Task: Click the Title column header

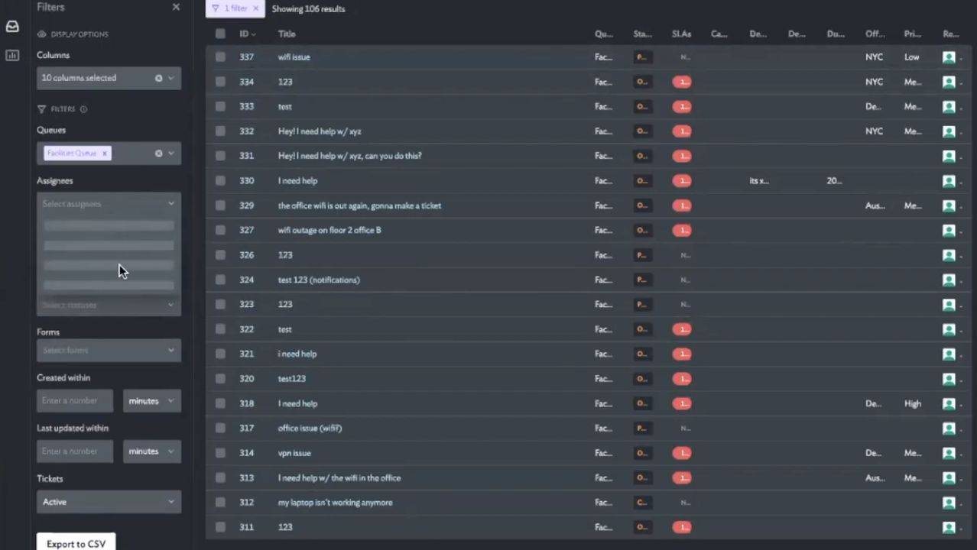Action: [287, 34]
